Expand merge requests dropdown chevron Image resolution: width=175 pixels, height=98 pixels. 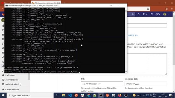tap(147, 14)
